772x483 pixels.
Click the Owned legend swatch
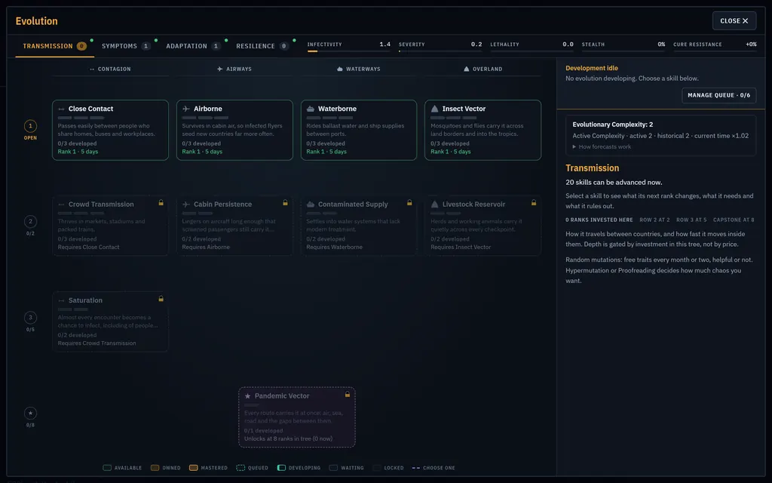(x=155, y=468)
